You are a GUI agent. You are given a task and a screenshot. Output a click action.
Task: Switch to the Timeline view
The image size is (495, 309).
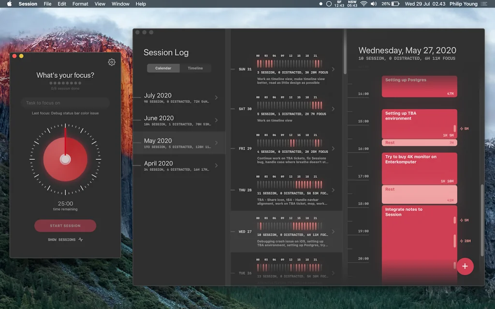click(x=196, y=68)
